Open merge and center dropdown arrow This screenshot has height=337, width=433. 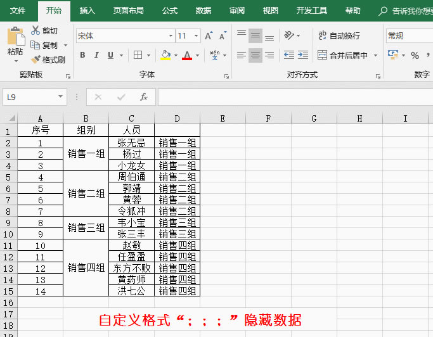[x=375, y=55]
